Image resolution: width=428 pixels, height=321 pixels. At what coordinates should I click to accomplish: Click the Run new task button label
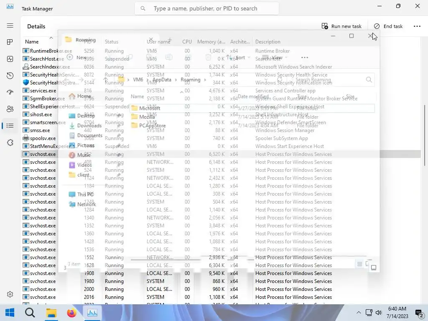pos(346,26)
